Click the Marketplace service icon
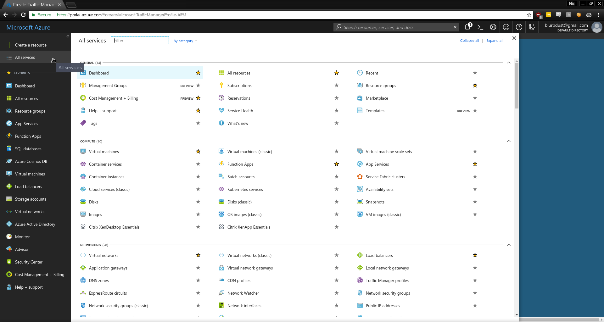The width and height of the screenshot is (604, 322). pos(360,98)
